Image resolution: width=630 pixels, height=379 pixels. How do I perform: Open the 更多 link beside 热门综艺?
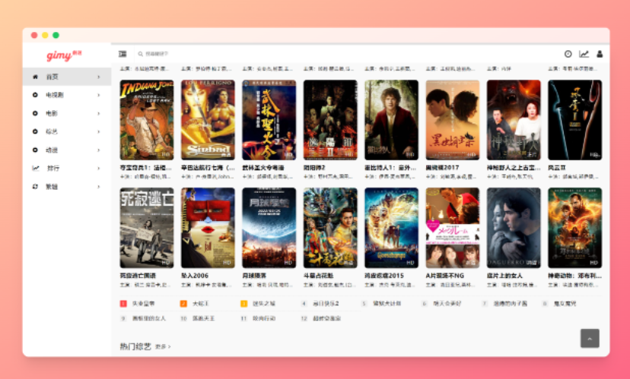pyautogui.click(x=163, y=346)
